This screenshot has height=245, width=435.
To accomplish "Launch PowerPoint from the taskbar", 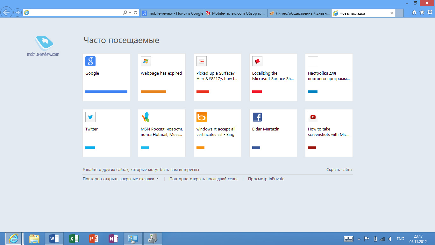I will tap(93, 239).
